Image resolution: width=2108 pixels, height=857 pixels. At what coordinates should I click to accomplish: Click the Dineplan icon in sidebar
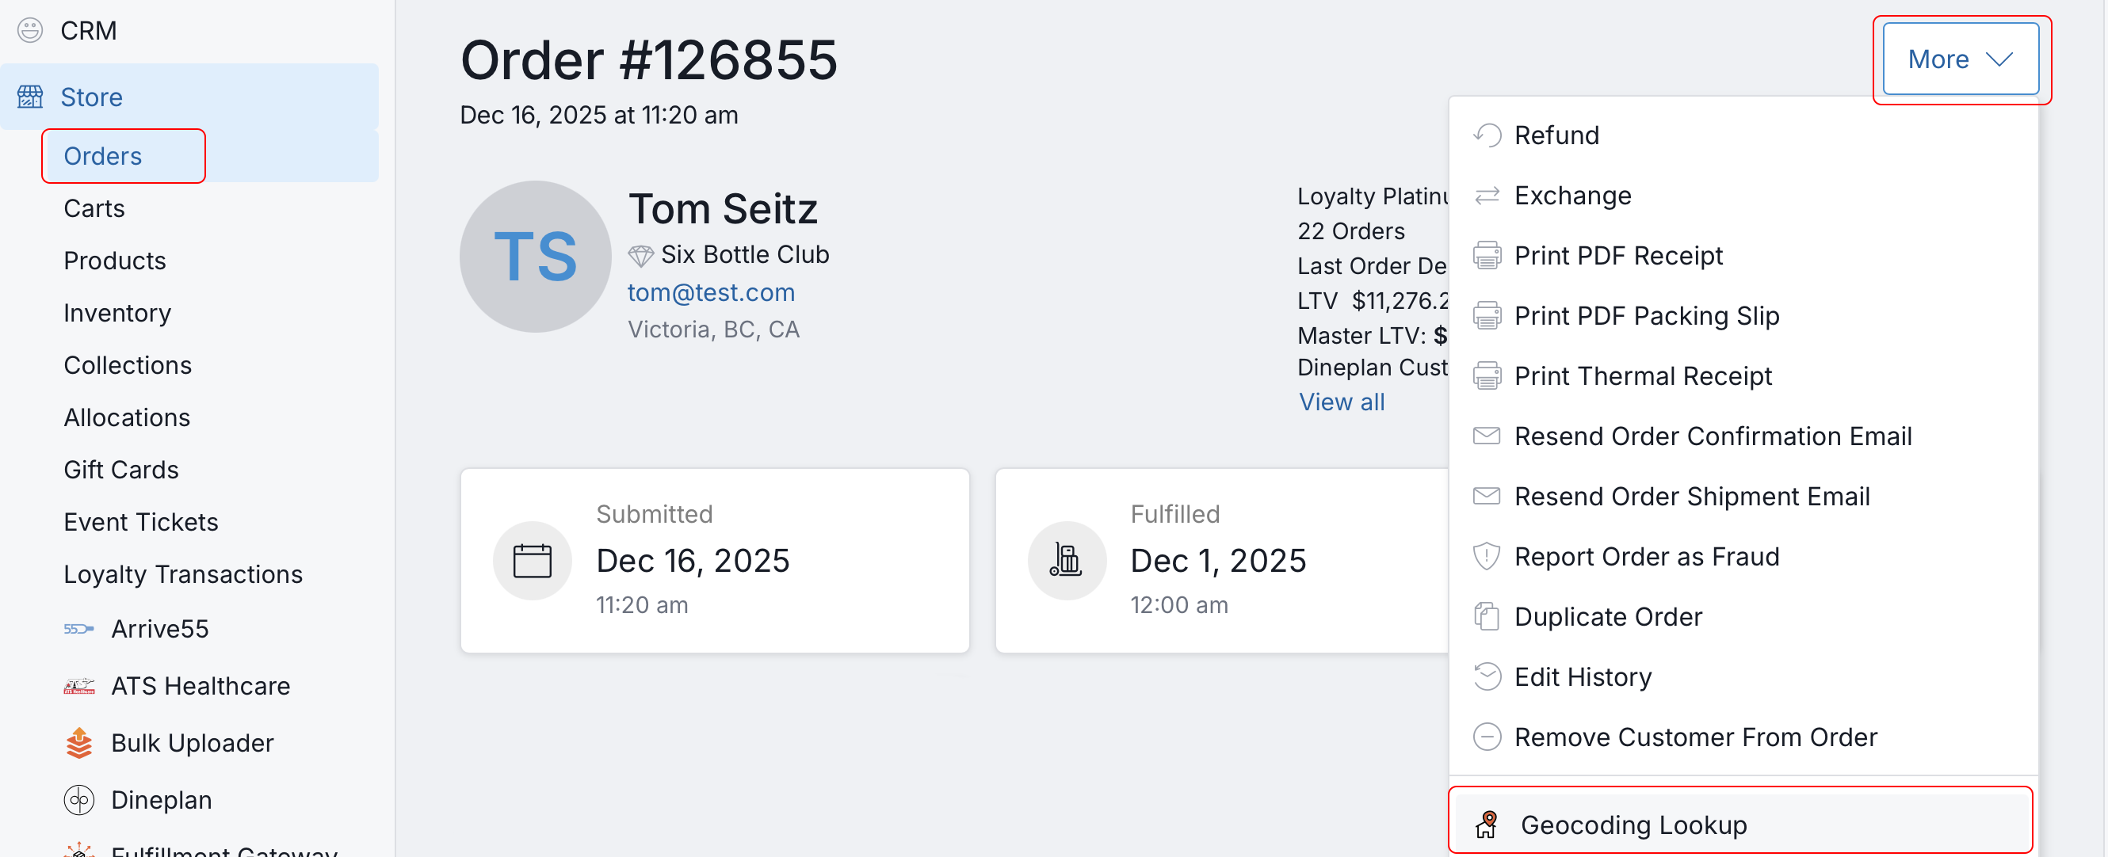[x=78, y=800]
